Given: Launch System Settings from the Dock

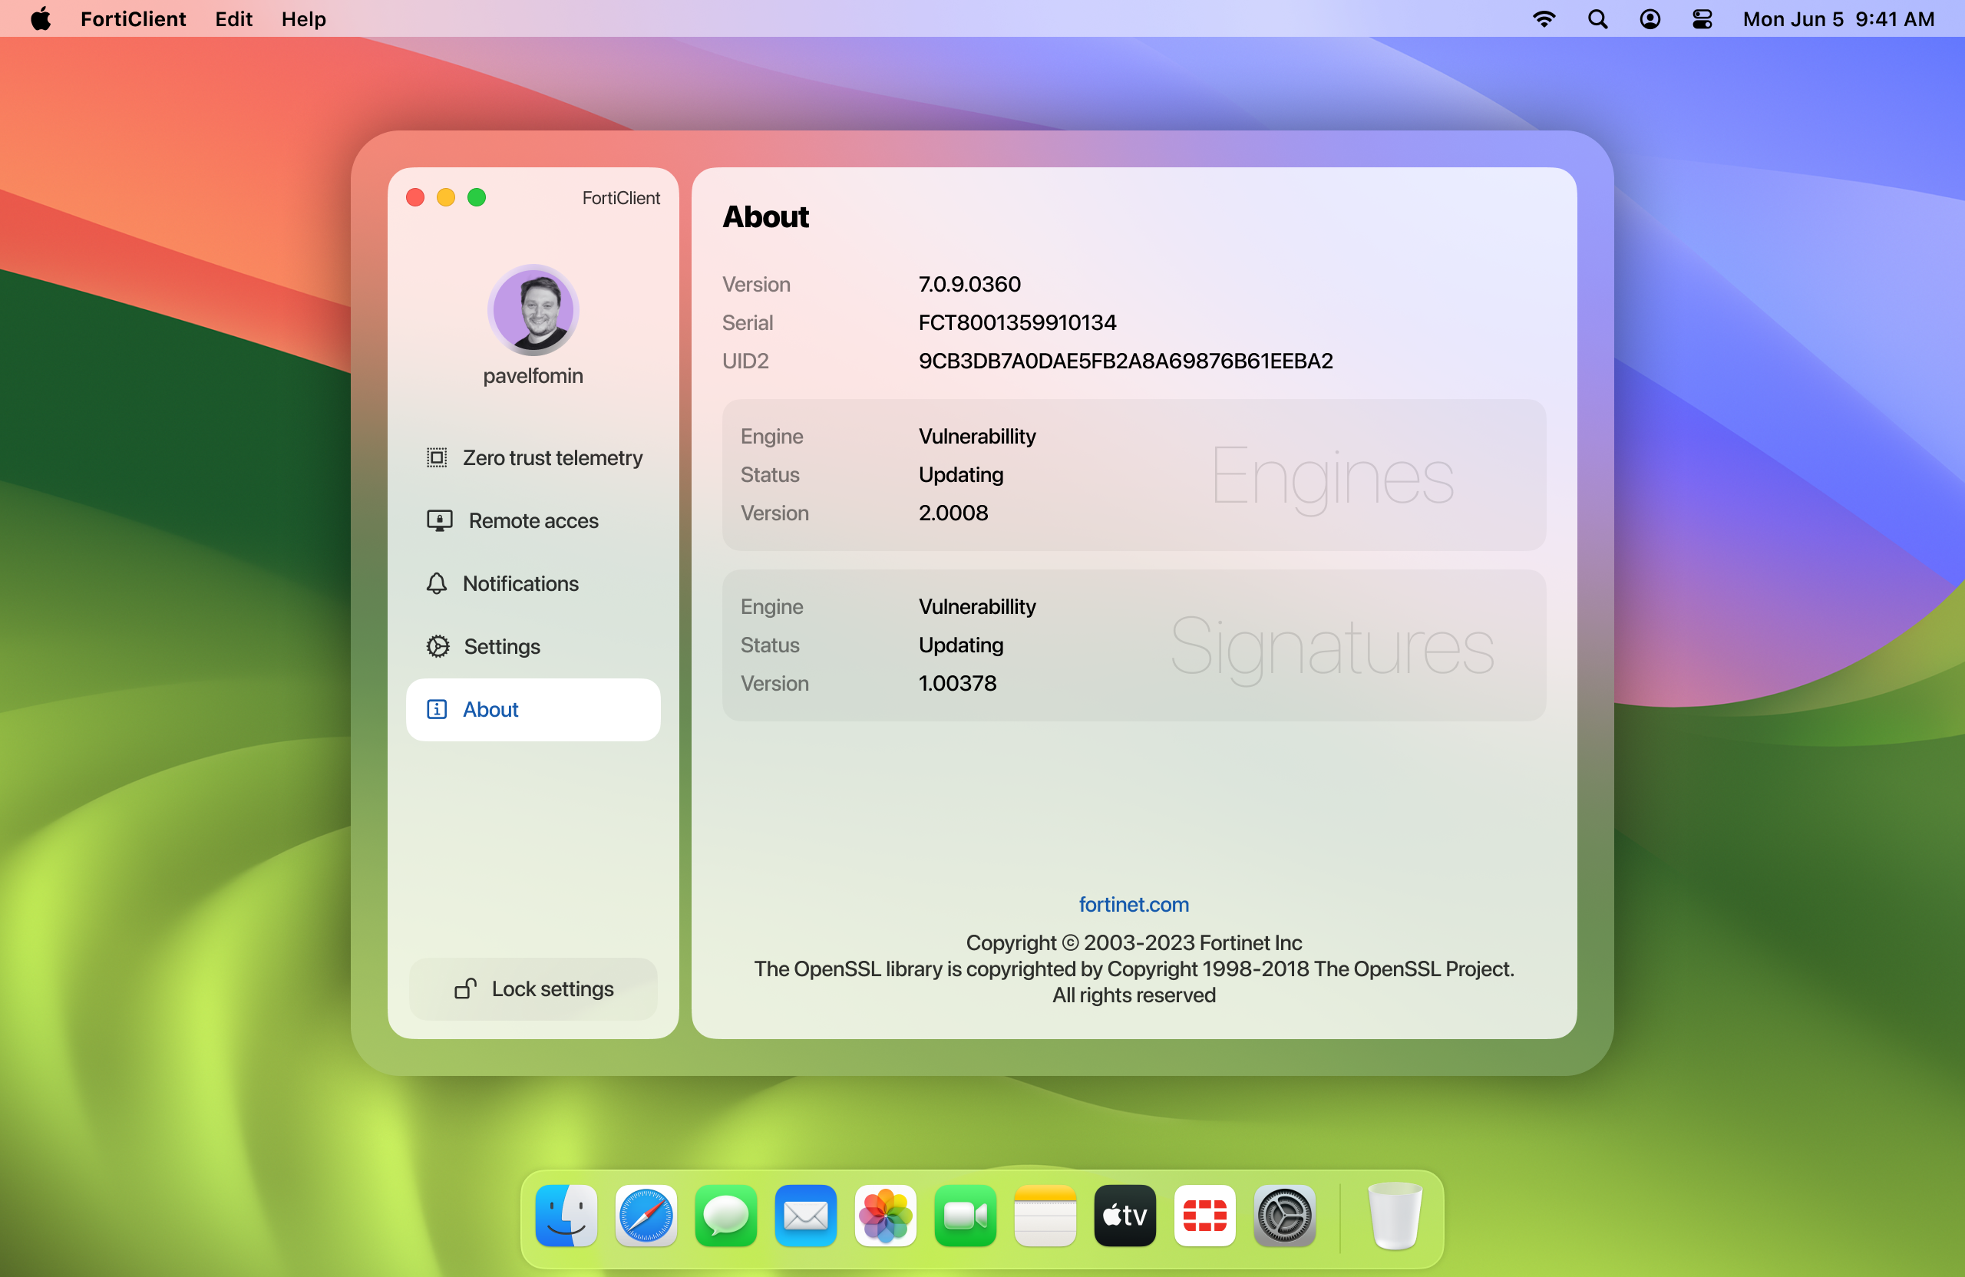Looking at the screenshot, I should [1284, 1215].
